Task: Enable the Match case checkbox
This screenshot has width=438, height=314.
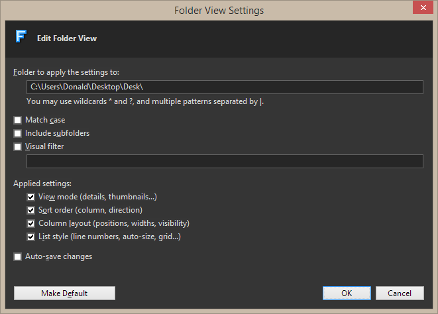Action: [18, 121]
